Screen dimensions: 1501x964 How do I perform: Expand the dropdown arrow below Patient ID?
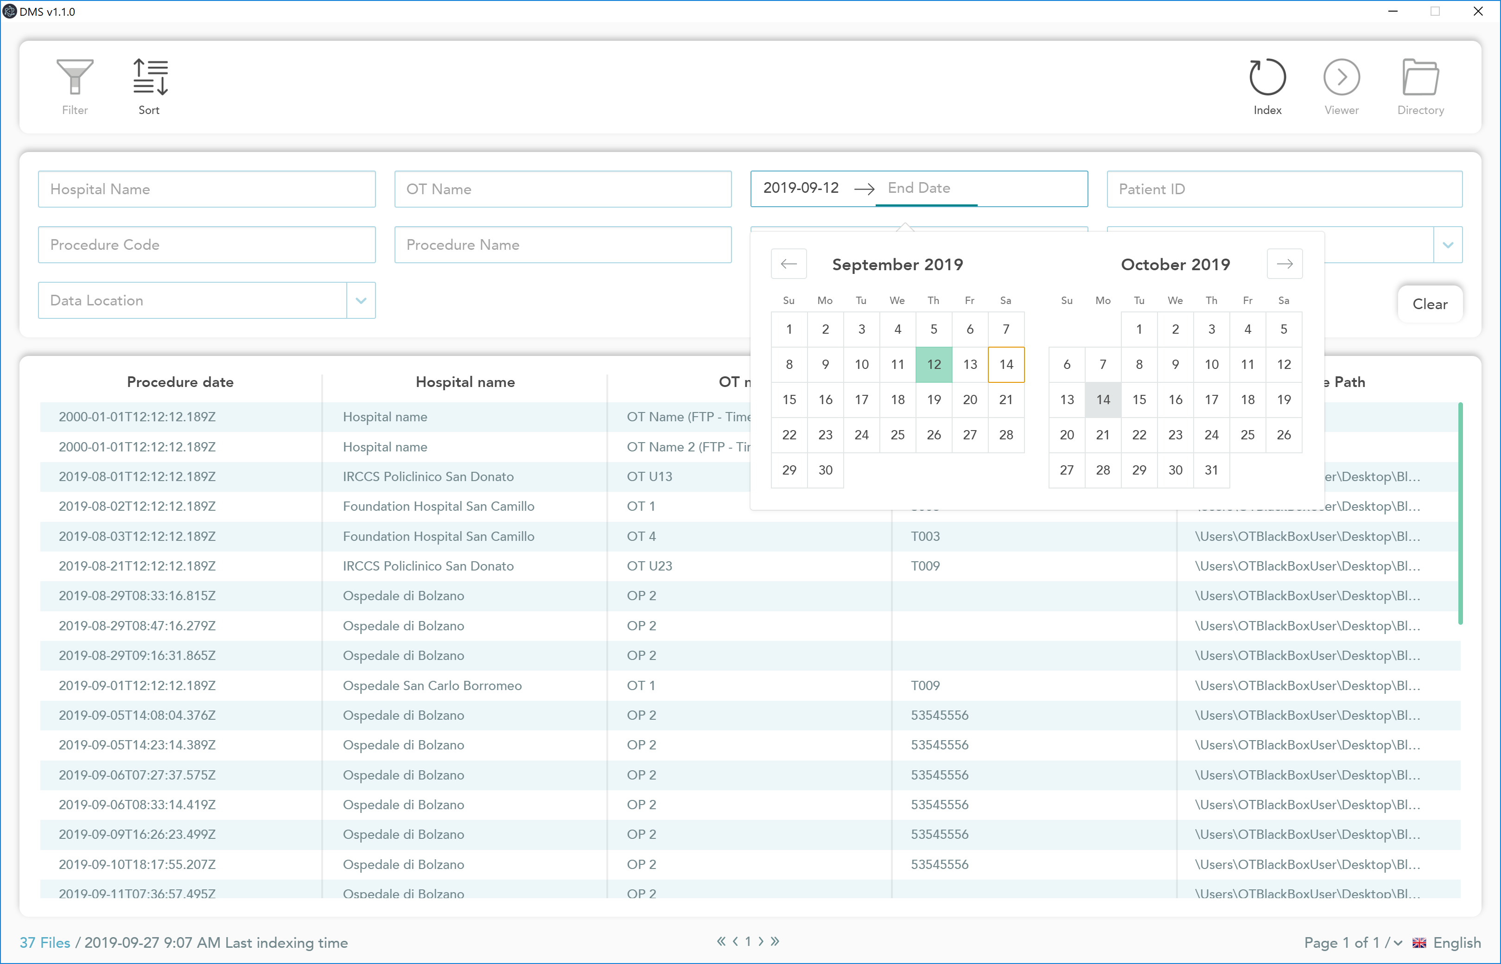click(1448, 245)
